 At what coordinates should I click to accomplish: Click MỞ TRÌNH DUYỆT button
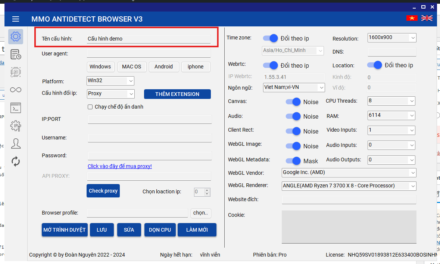point(65,230)
